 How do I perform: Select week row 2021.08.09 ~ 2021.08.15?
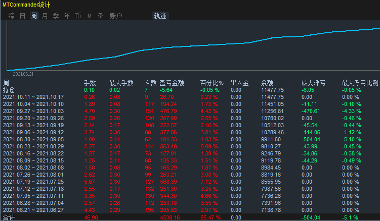pyautogui.click(x=190, y=160)
